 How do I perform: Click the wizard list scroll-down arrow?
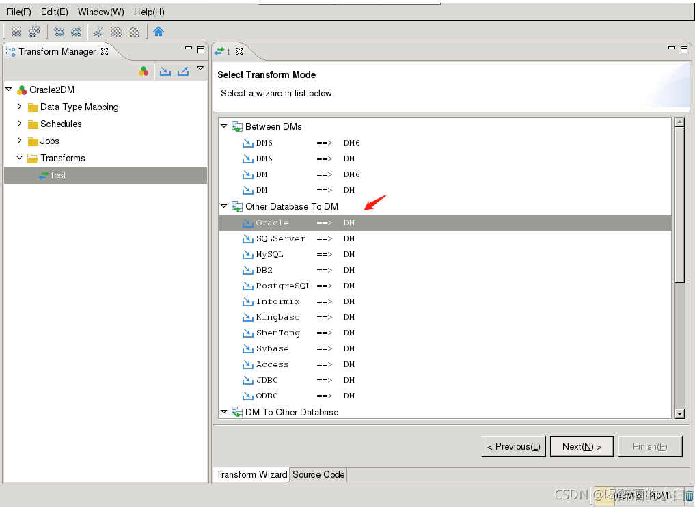pyautogui.click(x=679, y=414)
